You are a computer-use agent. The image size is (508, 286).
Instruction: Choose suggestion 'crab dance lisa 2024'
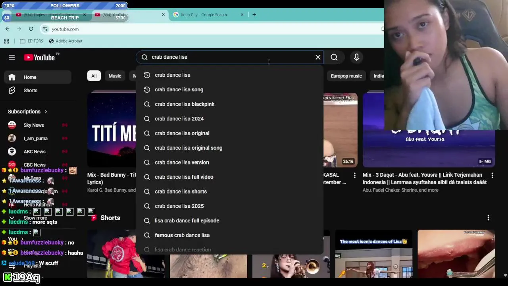tap(229, 119)
